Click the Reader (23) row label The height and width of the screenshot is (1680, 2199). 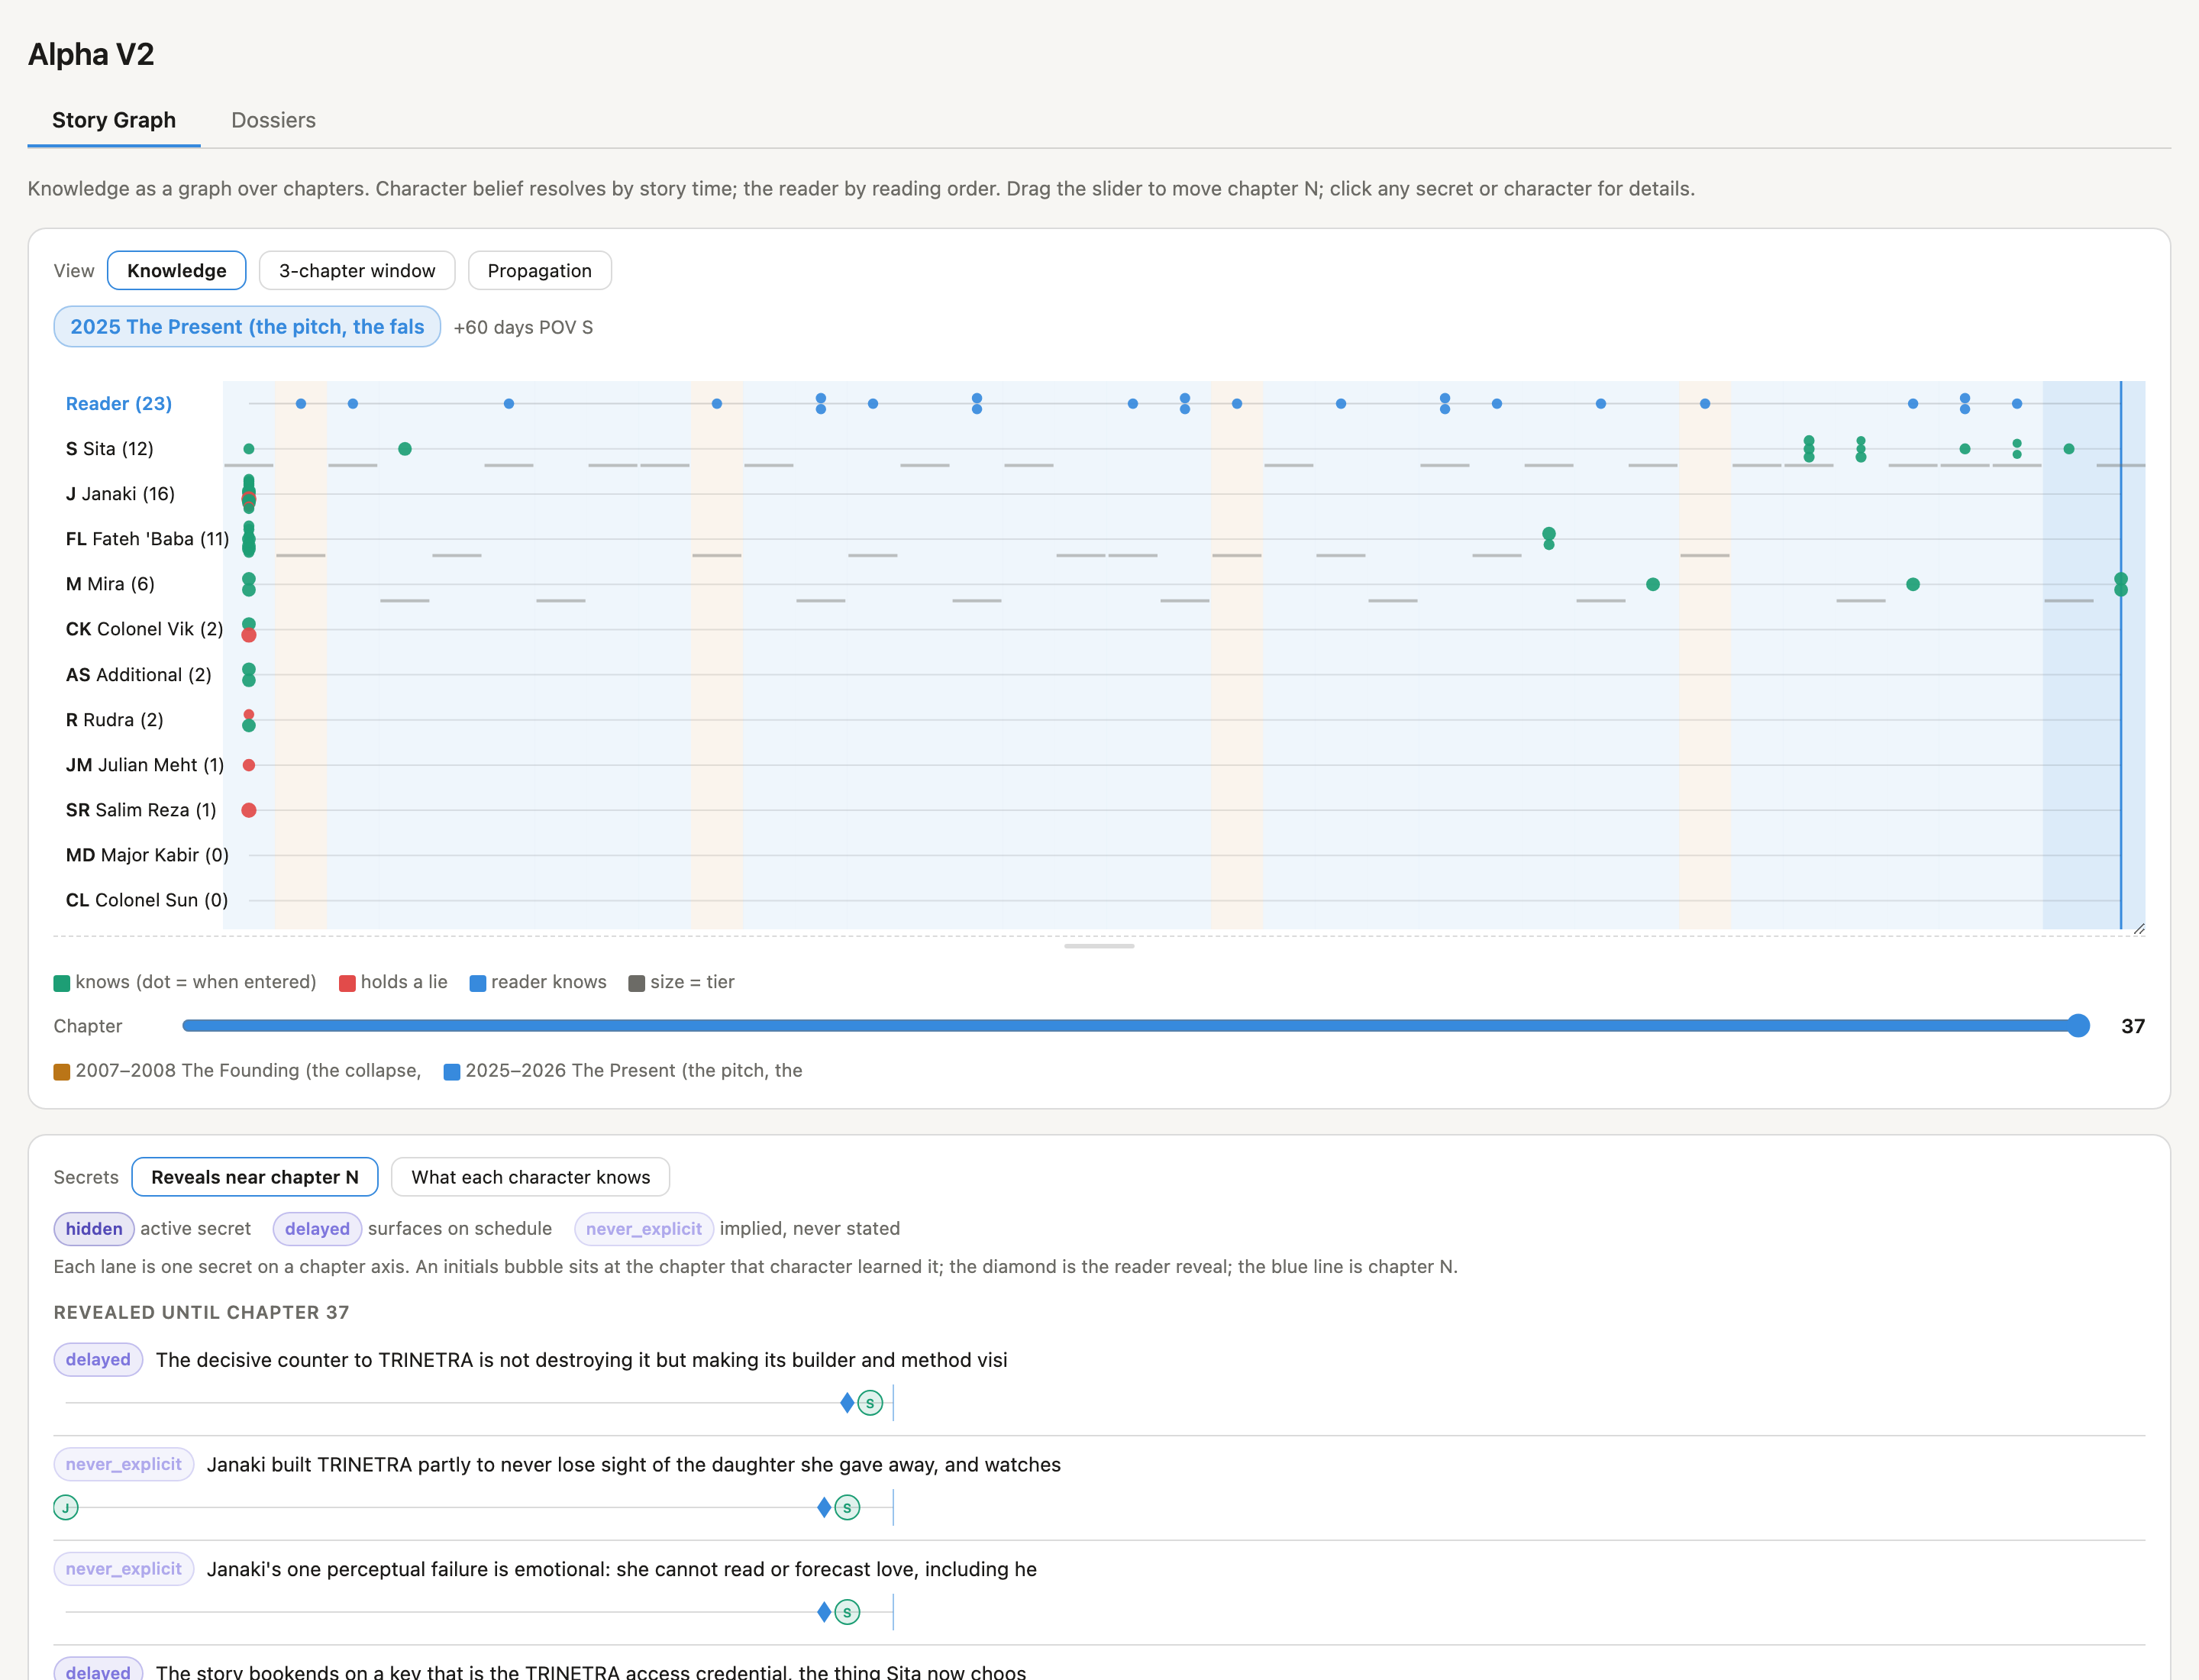point(119,404)
